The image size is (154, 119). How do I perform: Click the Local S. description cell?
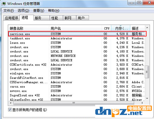coord(138,43)
